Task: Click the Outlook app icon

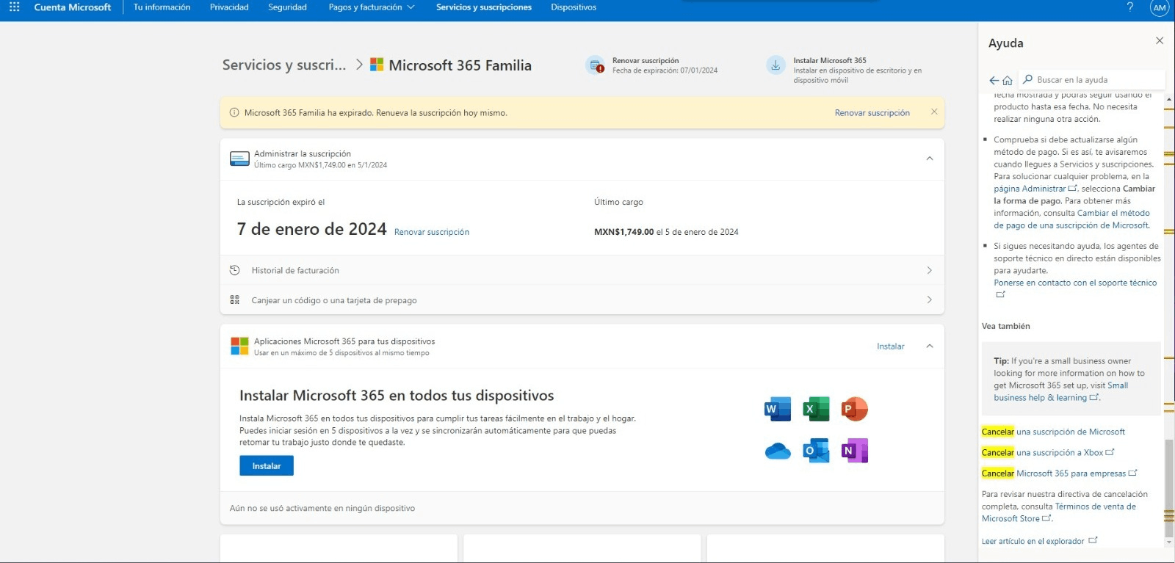Action: [x=816, y=451]
